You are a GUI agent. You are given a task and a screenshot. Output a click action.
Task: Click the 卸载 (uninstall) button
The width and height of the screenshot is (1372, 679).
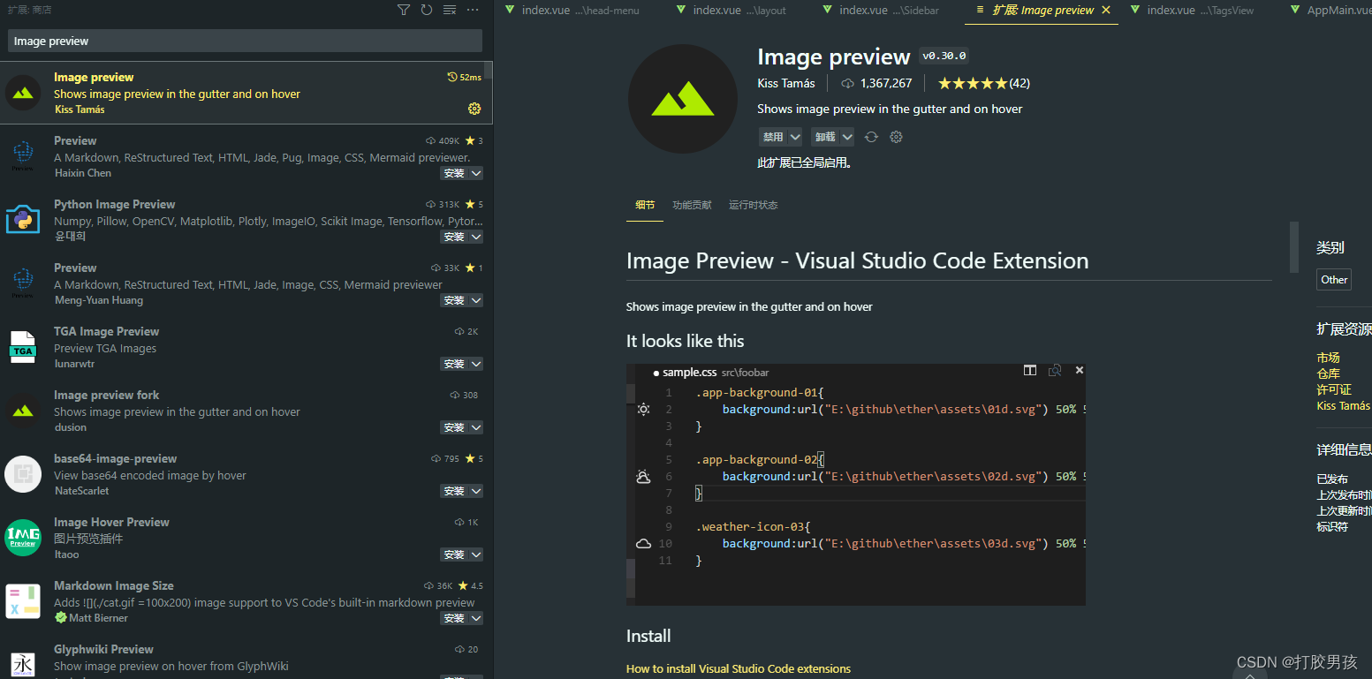point(825,137)
